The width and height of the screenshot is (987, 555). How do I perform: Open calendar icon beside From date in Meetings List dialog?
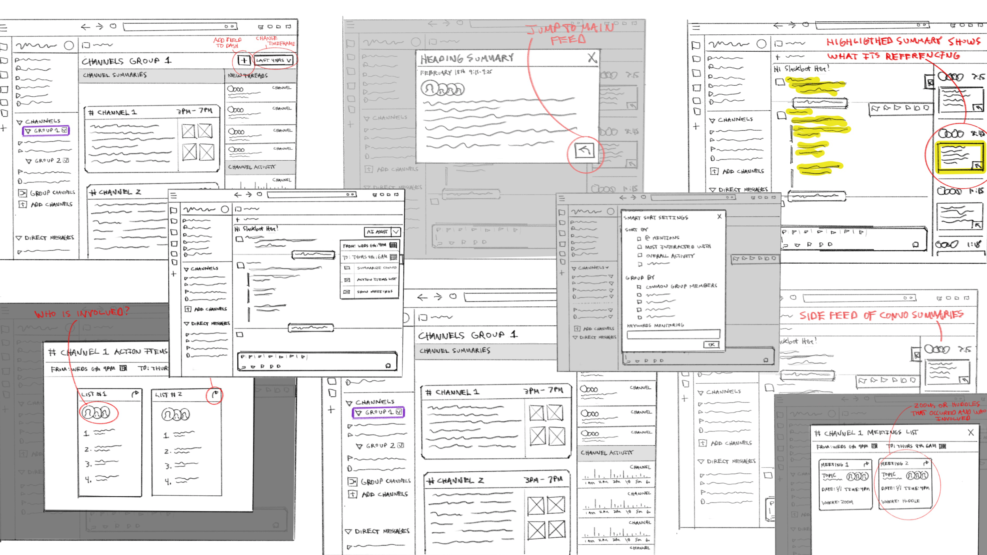click(874, 446)
